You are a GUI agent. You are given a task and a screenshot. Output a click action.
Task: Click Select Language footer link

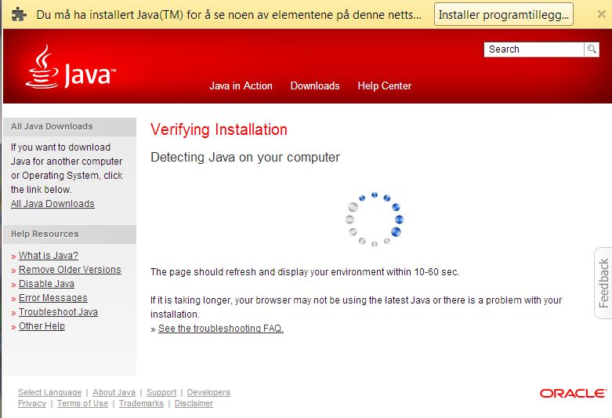pos(49,392)
